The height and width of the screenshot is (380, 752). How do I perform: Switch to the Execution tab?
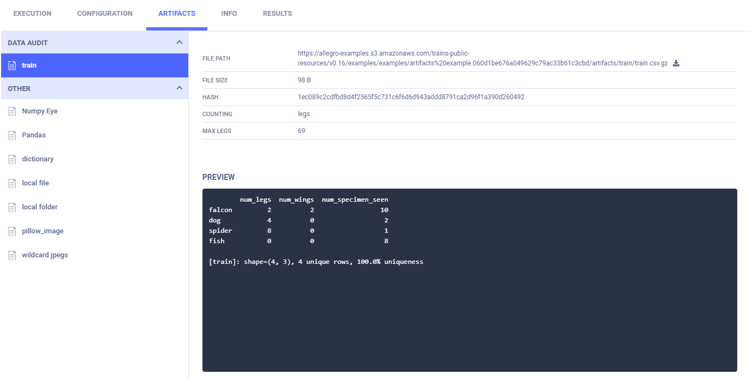[32, 14]
